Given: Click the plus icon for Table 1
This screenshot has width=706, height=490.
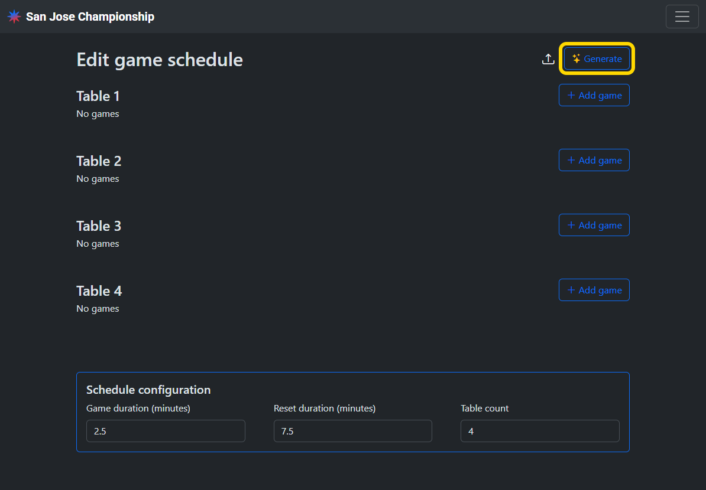Looking at the screenshot, I should [x=571, y=95].
